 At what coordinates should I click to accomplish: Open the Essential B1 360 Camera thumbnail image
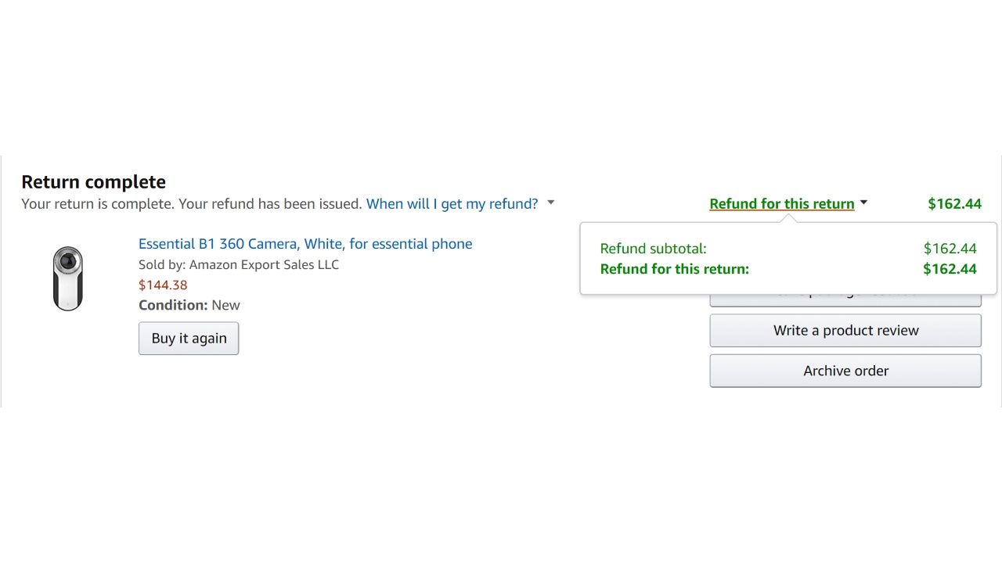point(68,278)
